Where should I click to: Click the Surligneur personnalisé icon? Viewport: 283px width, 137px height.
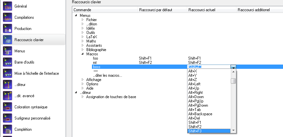click(x=8, y=118)
